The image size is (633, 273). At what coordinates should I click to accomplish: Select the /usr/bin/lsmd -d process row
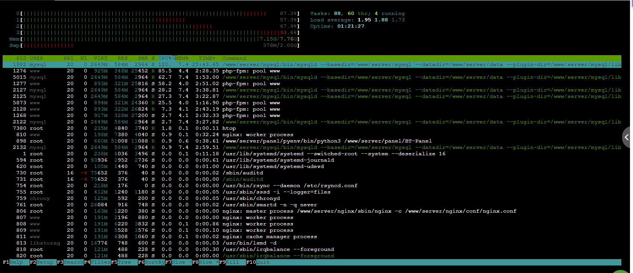(x=312, y=243)
